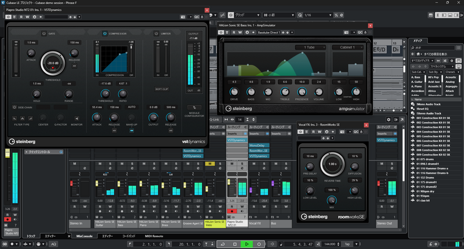Click the AQ button in transport bar
Screen dimensions: 464x249
[53, 244]
